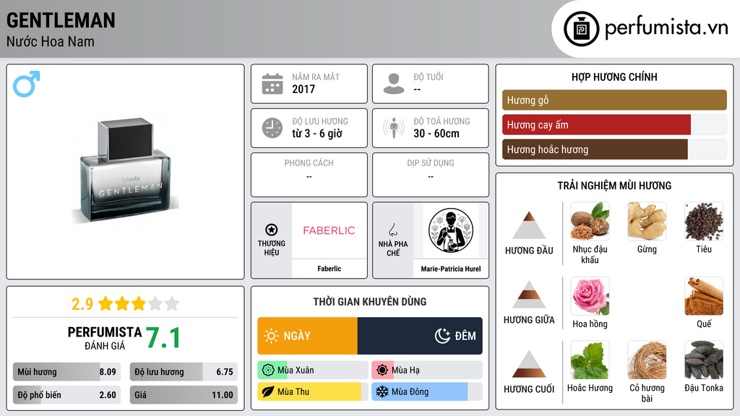Click the Mùa Hạ season bar label
This screenshot has height=416, width=740.
tap(405, 370)
